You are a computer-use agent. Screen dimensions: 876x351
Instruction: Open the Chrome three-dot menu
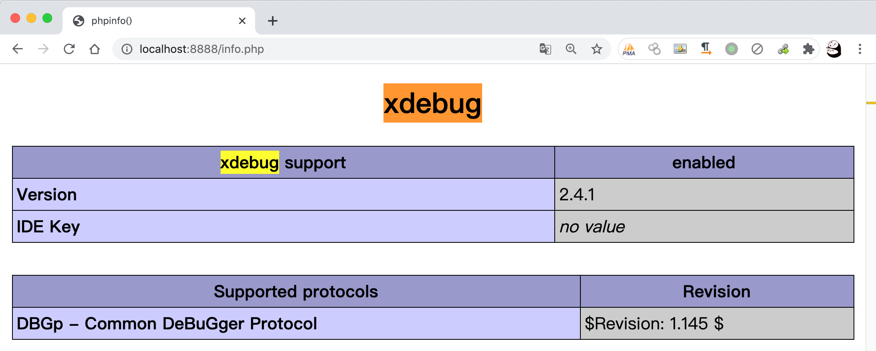(860, 49)
